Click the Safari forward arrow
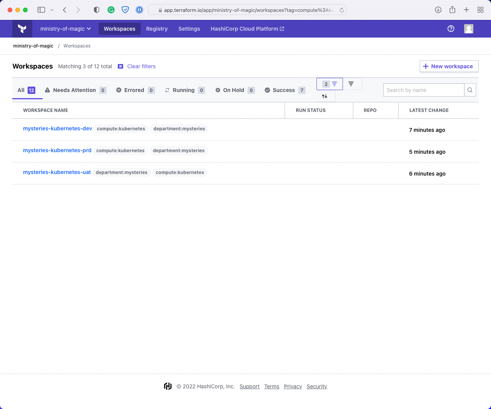491x409 pixels. 78,10
